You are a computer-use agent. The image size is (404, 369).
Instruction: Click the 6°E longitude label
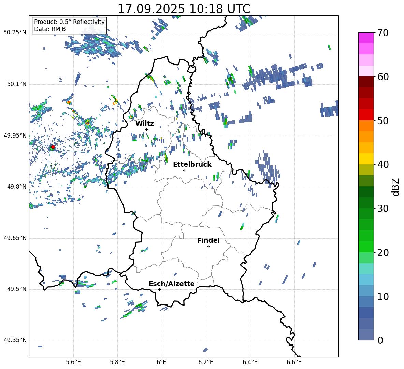click(161, 362)
